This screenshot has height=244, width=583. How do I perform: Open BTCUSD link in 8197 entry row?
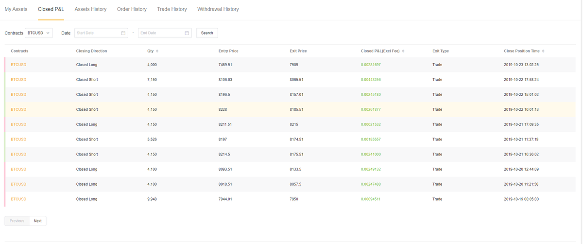click(x=18, y=139)
